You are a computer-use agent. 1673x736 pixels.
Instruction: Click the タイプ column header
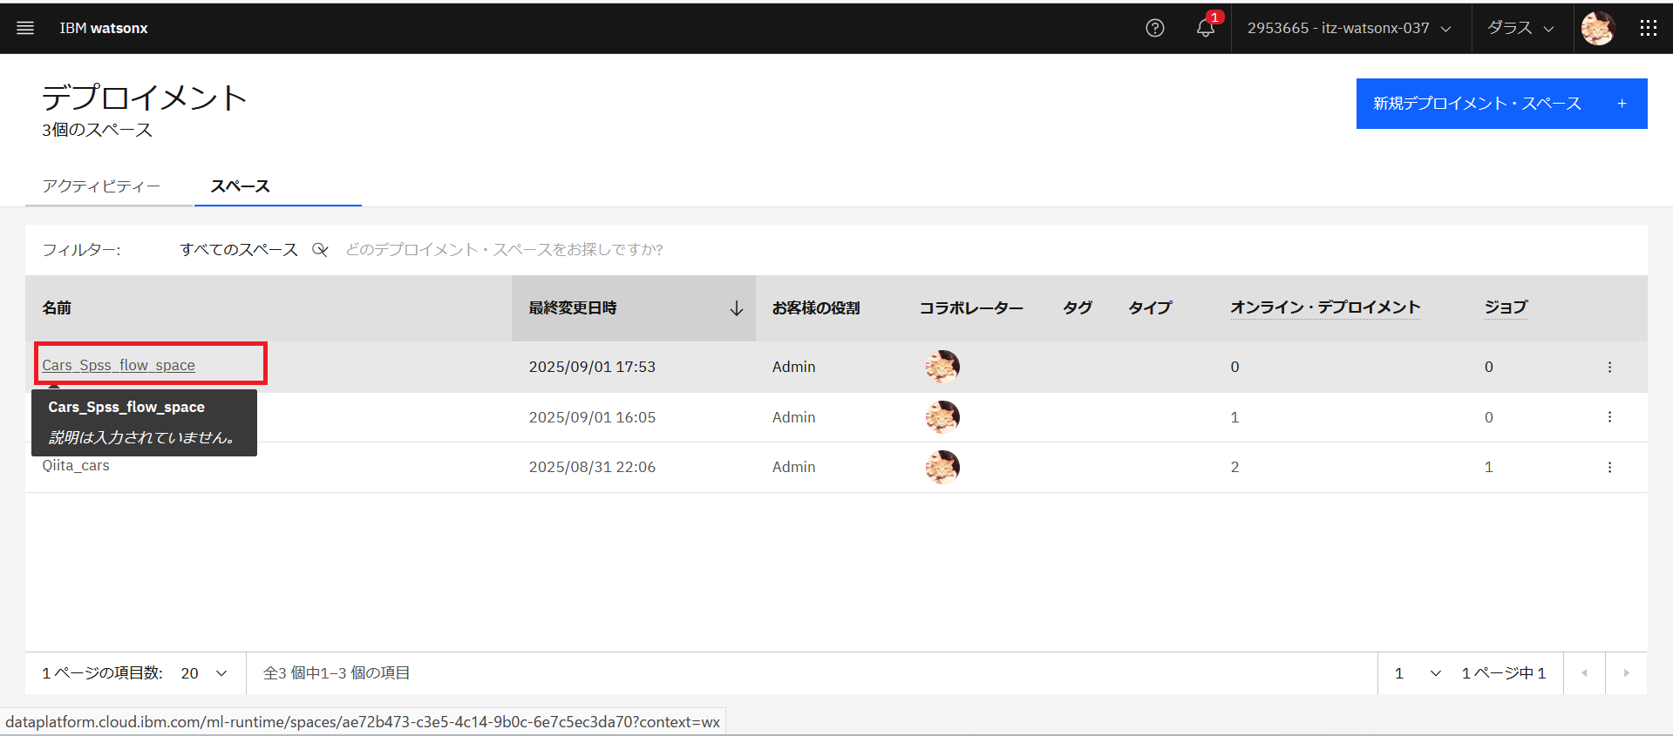[x=1151, y=308]
